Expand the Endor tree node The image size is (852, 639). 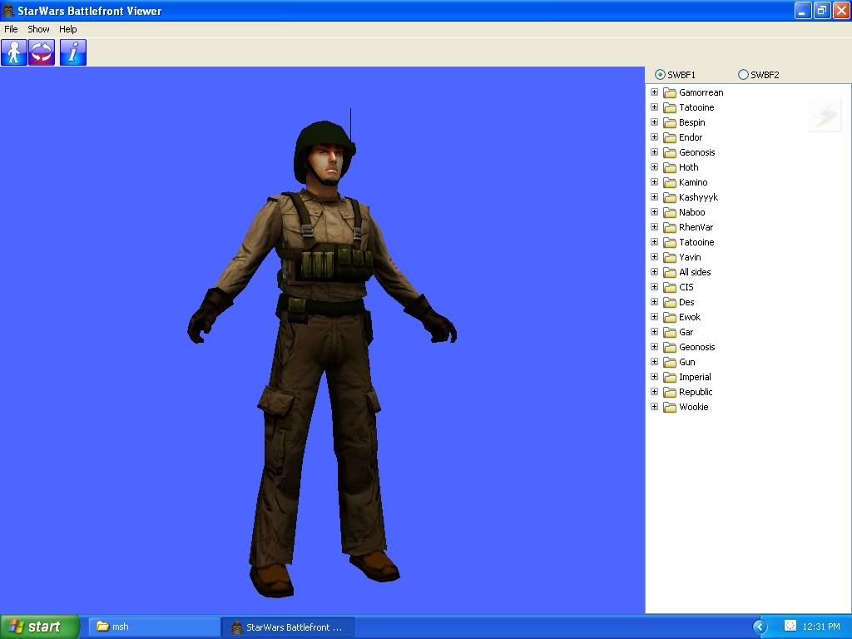[x=654, y=137]
